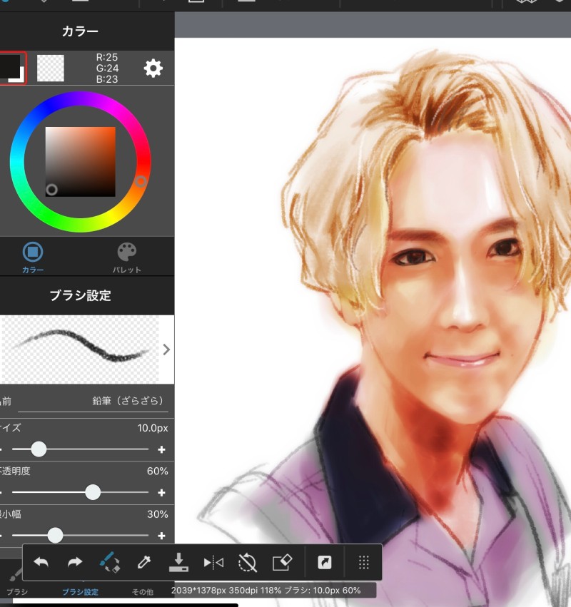Click the canvas info status text

[x=266, y=591]
